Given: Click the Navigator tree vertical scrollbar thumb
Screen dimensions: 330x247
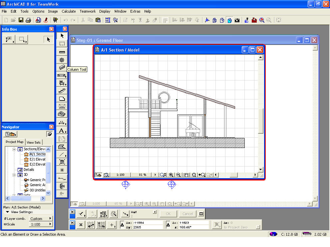Looking at the screenshot, I should (x=48, y=172).
